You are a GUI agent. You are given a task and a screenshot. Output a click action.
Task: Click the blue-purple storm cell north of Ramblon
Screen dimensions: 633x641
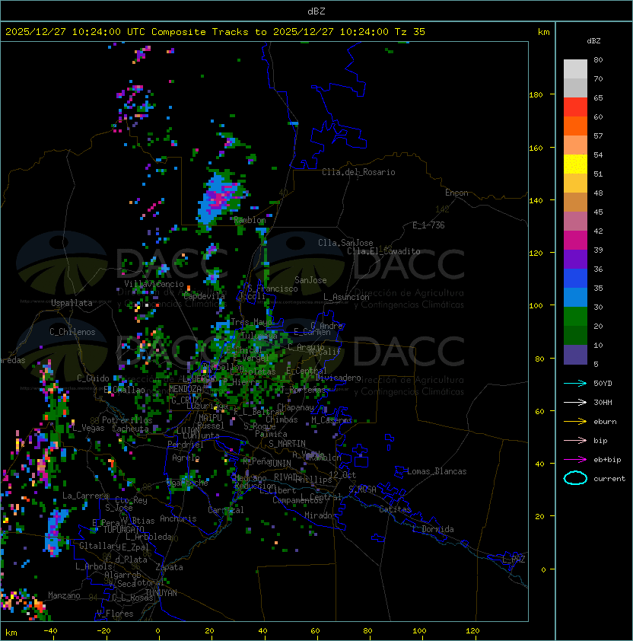tap(219, 199)
